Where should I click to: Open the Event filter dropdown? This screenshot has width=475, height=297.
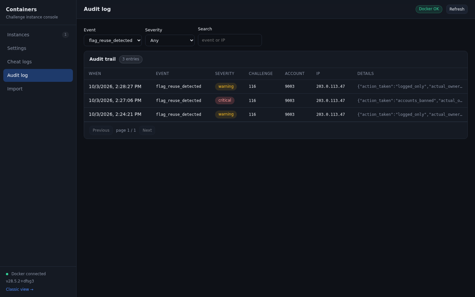(113, 40)
